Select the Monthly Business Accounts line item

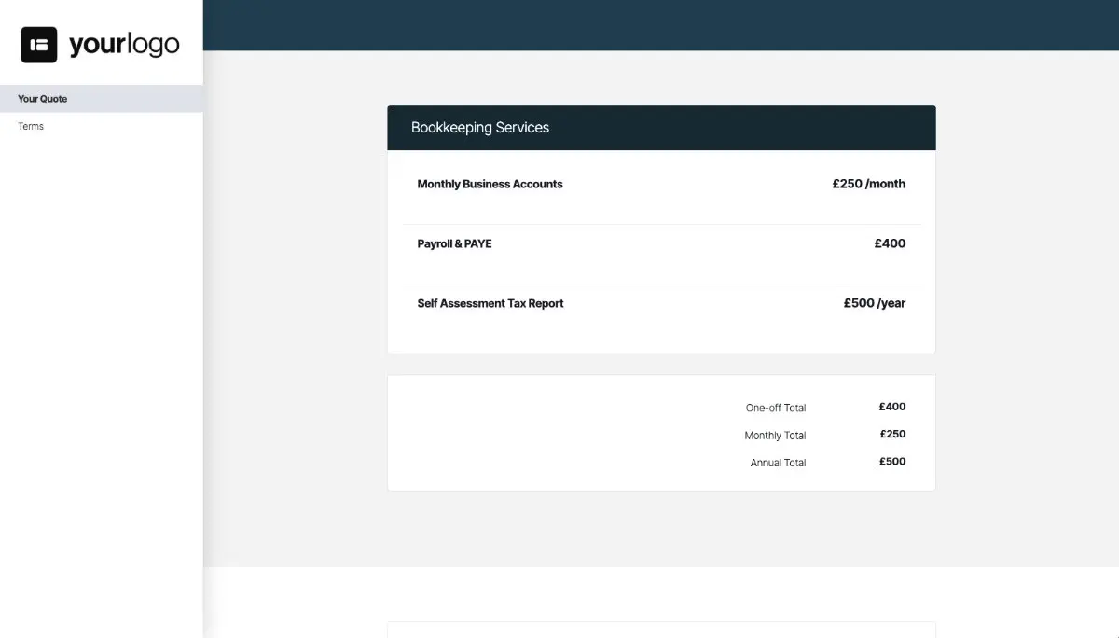[x=490, y=184]
